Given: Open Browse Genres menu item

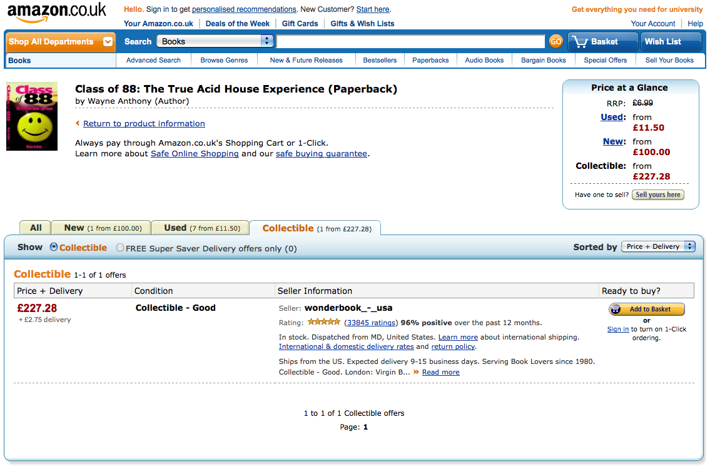Looking at the screenshot, I should point(224,60).
